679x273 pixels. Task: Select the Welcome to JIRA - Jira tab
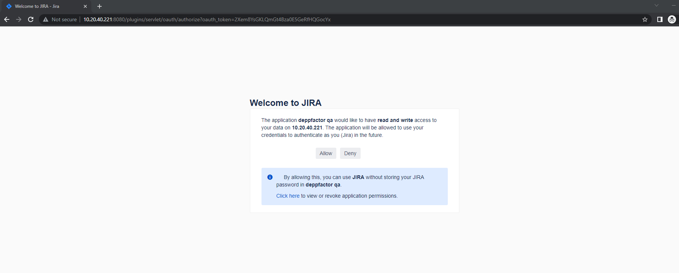pos(46,6)
